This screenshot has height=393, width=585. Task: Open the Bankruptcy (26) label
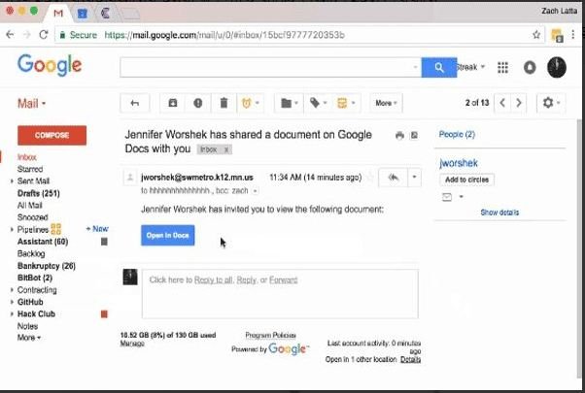[x=47, y=266]
